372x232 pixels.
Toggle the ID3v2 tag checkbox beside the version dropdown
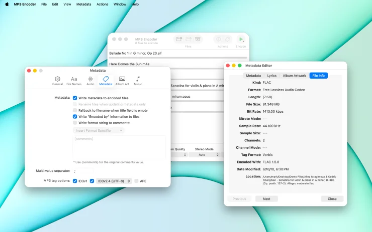point(92,181)
